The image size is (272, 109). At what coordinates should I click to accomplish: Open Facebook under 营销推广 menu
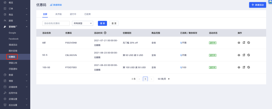pos(14,39)
